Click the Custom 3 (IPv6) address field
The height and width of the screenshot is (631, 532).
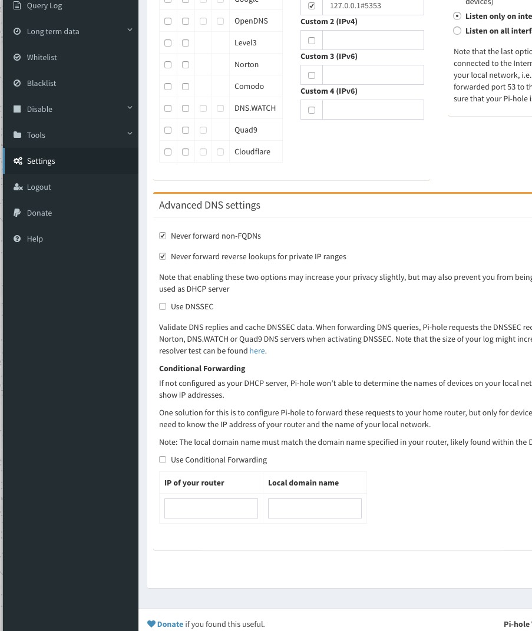click(373, 75)
